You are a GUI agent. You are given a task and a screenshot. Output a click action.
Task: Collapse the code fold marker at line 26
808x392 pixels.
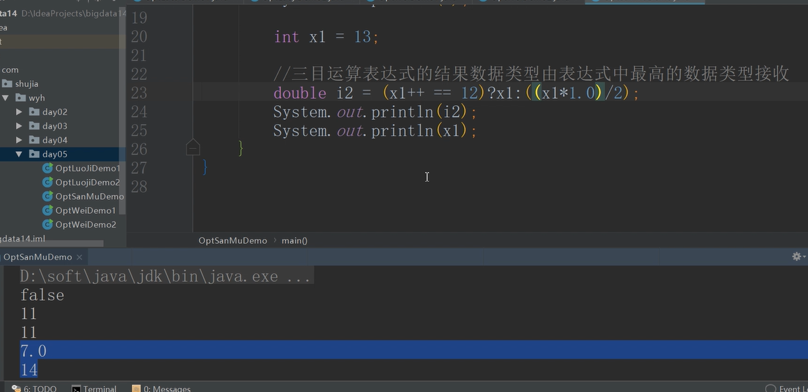193,148
